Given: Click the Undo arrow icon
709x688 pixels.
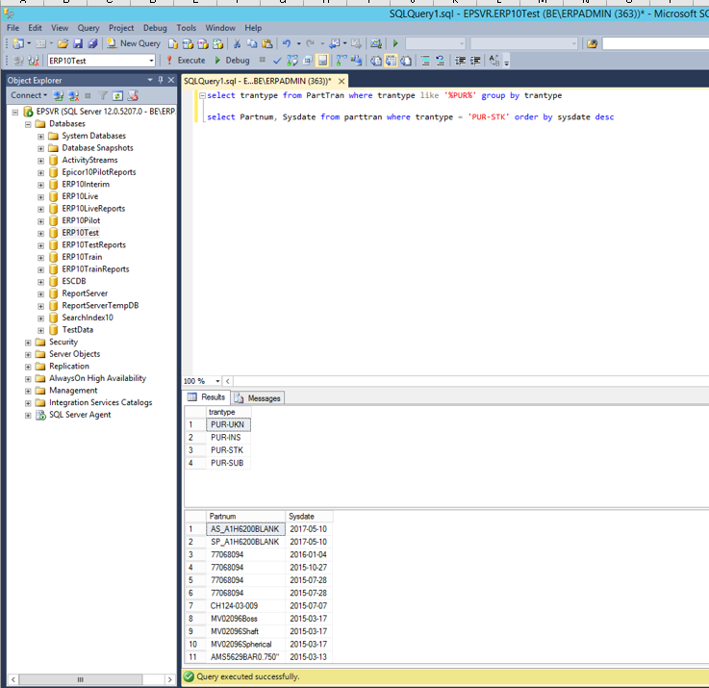Looking at the screenshot, I should 286,43.
